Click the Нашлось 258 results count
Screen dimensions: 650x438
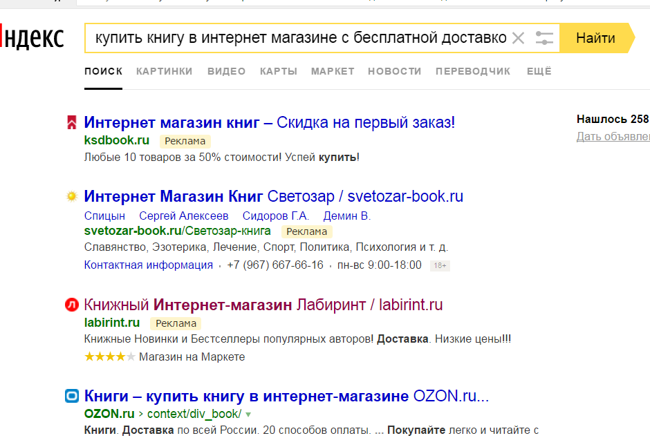(613, 120)
